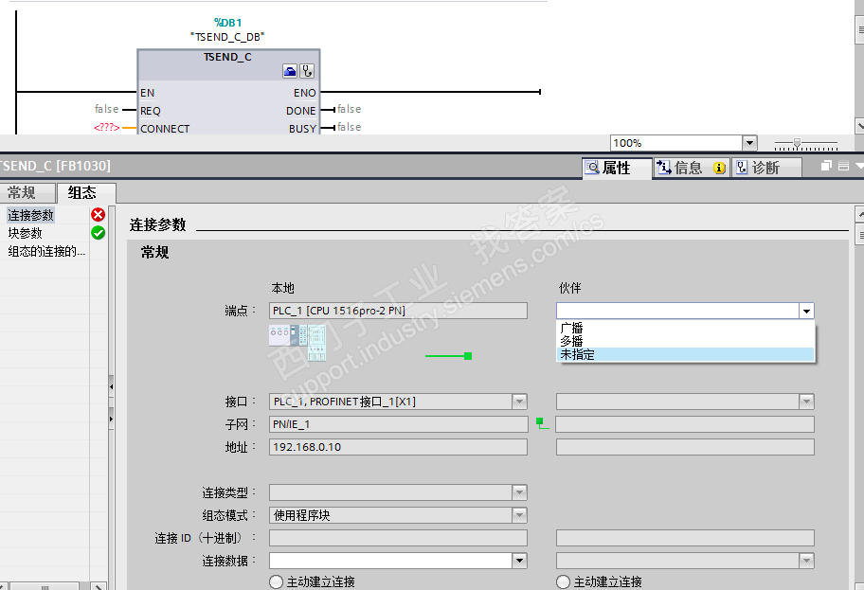Click the TSEND_C block title
This screenshot has height=590, width=864.
click(x=227, y=57)
